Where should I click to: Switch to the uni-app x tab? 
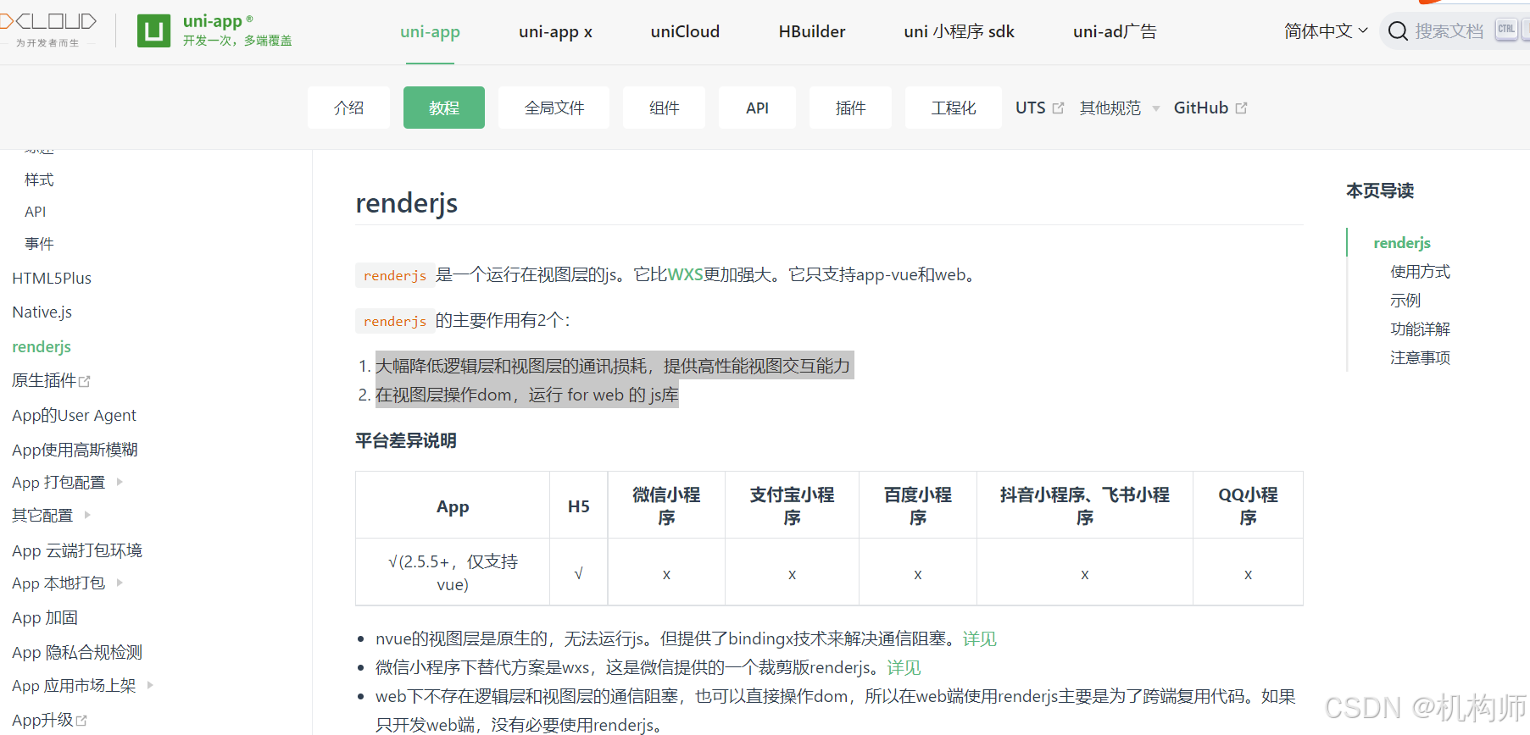pos(555,31)
